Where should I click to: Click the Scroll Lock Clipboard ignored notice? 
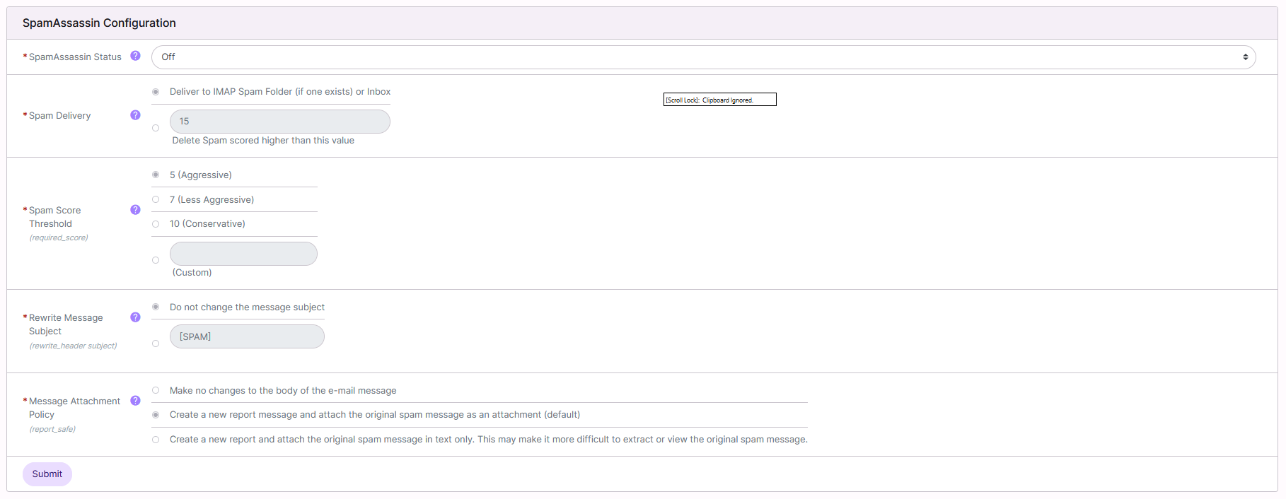tap(719, 100)
